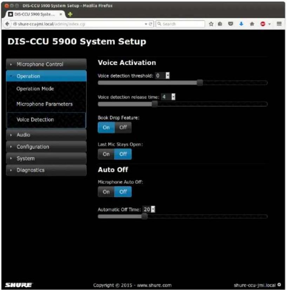
Task: Click the Voice detection threshold slider handle
Action: tap(200, 83)
